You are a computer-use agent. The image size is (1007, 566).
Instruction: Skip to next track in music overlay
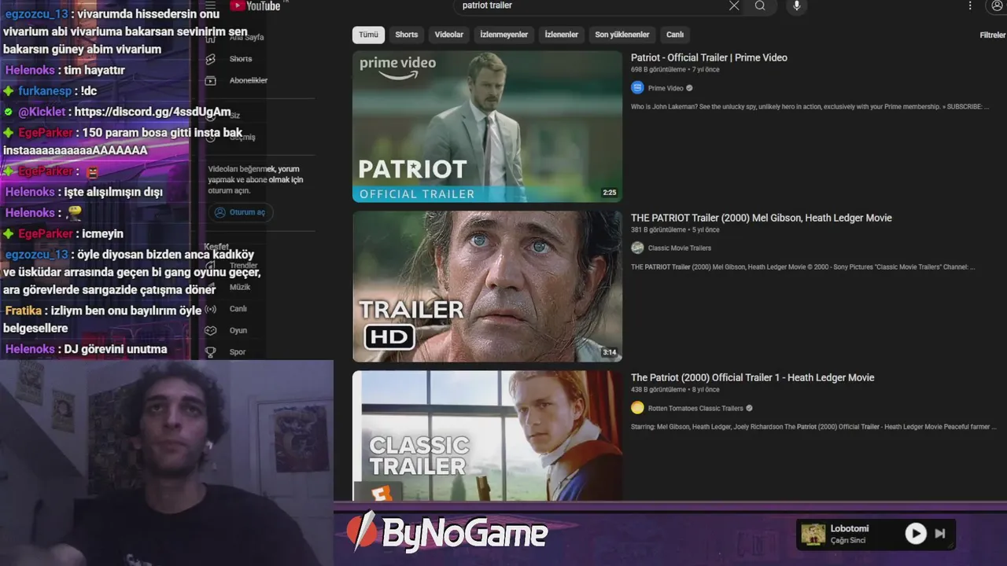(x=940, y=534)
